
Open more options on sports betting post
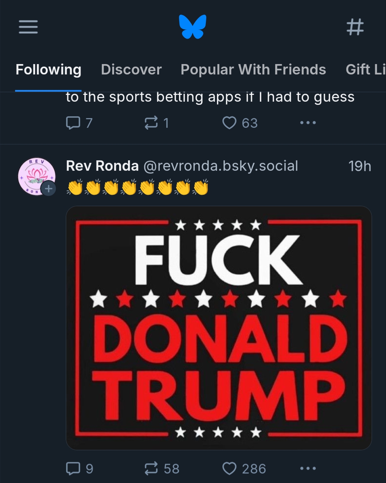click(308, 123)
